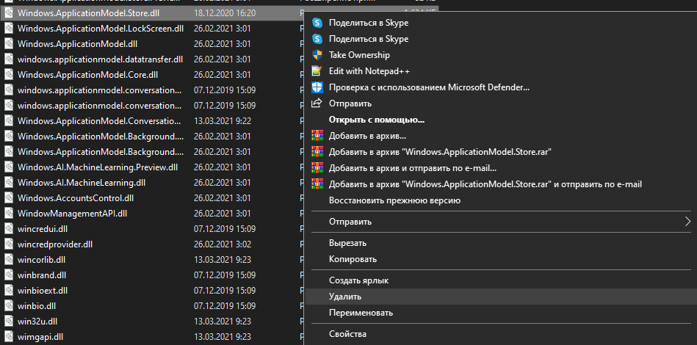The height and width of the screenshot is (345, 697).
Task: Expand the Отправить submenu arrow
Action: point(688,221)
